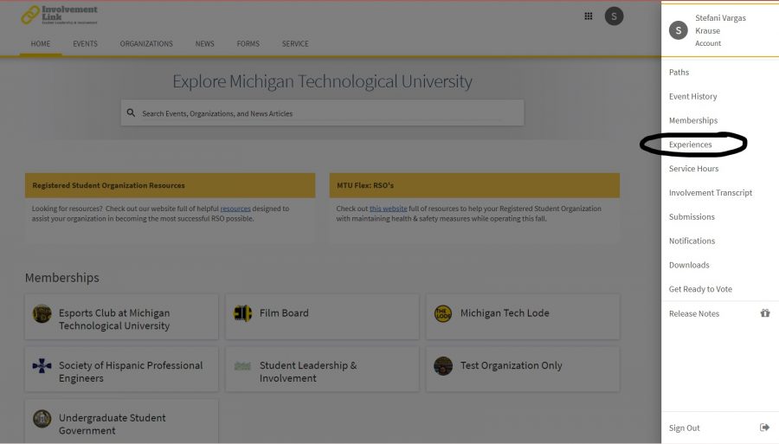Viewport: 779px width, 444px height.
Task: Follow the resources hyperlink
Action: coord(235,209)
